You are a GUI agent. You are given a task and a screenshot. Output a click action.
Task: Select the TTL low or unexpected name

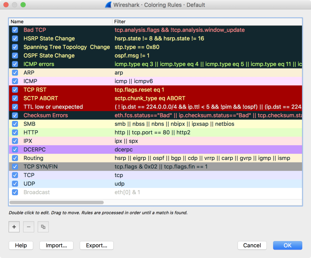[53, 107]
